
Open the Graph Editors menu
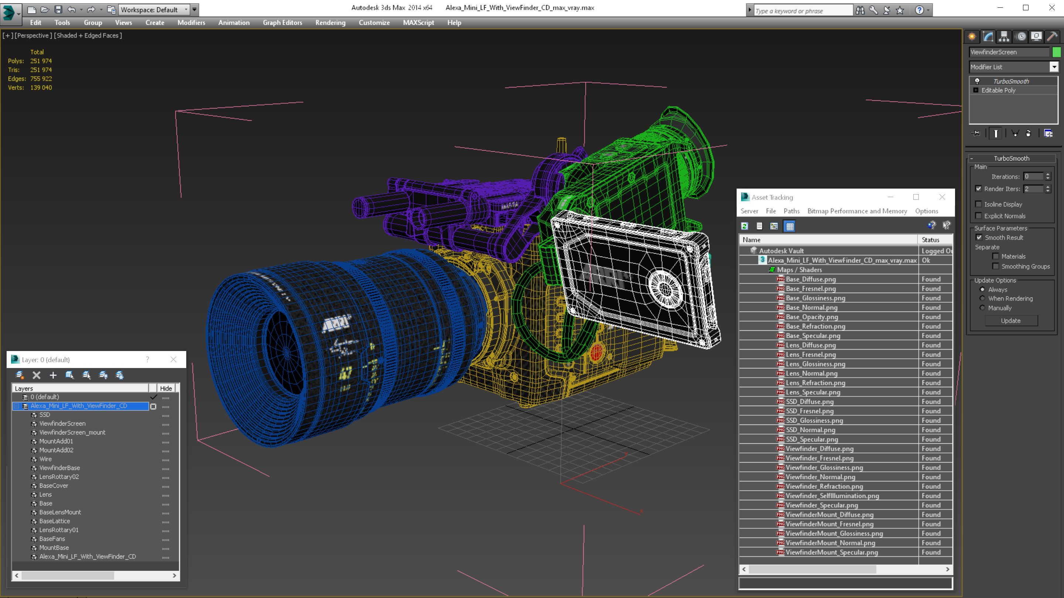point(283,23)
